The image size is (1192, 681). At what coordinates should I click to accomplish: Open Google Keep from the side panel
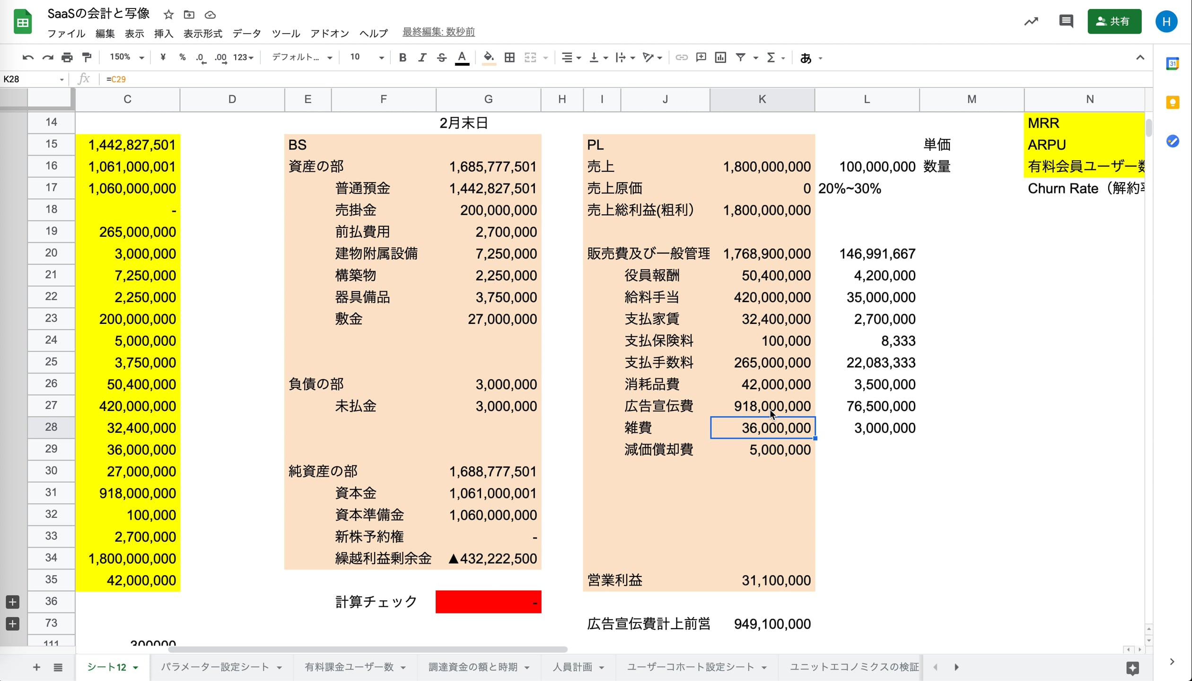click(x=1173, y=103)
